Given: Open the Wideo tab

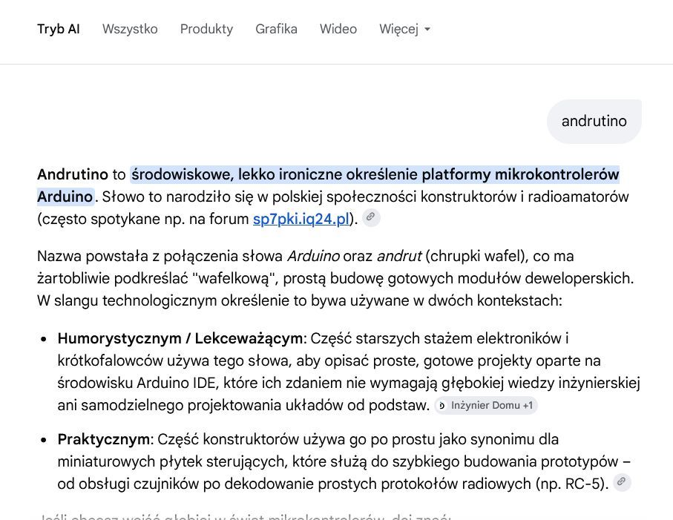Looking at the screenshot, I should click(x=338, y=29).
